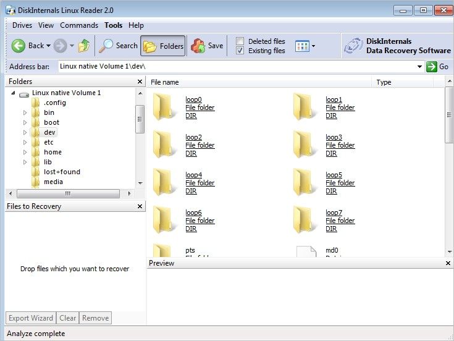Select the loop4 folder icon

tap(163, 182)
